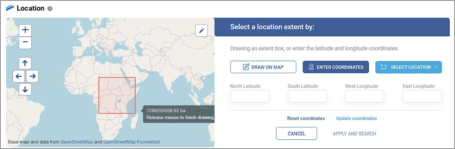The height and width of the screenshot is (149, 455).
Task: Click inside the red extent box
Action: [117, 95]
